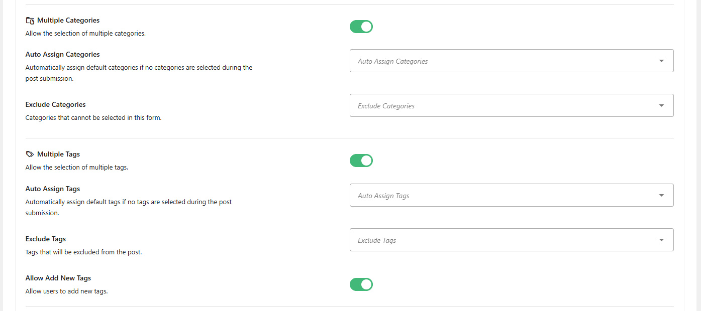This screenshot has height=311, width=701.
Task: Open the Auto Assign Tags dropdown arrow
Action: tap(661, 196)
